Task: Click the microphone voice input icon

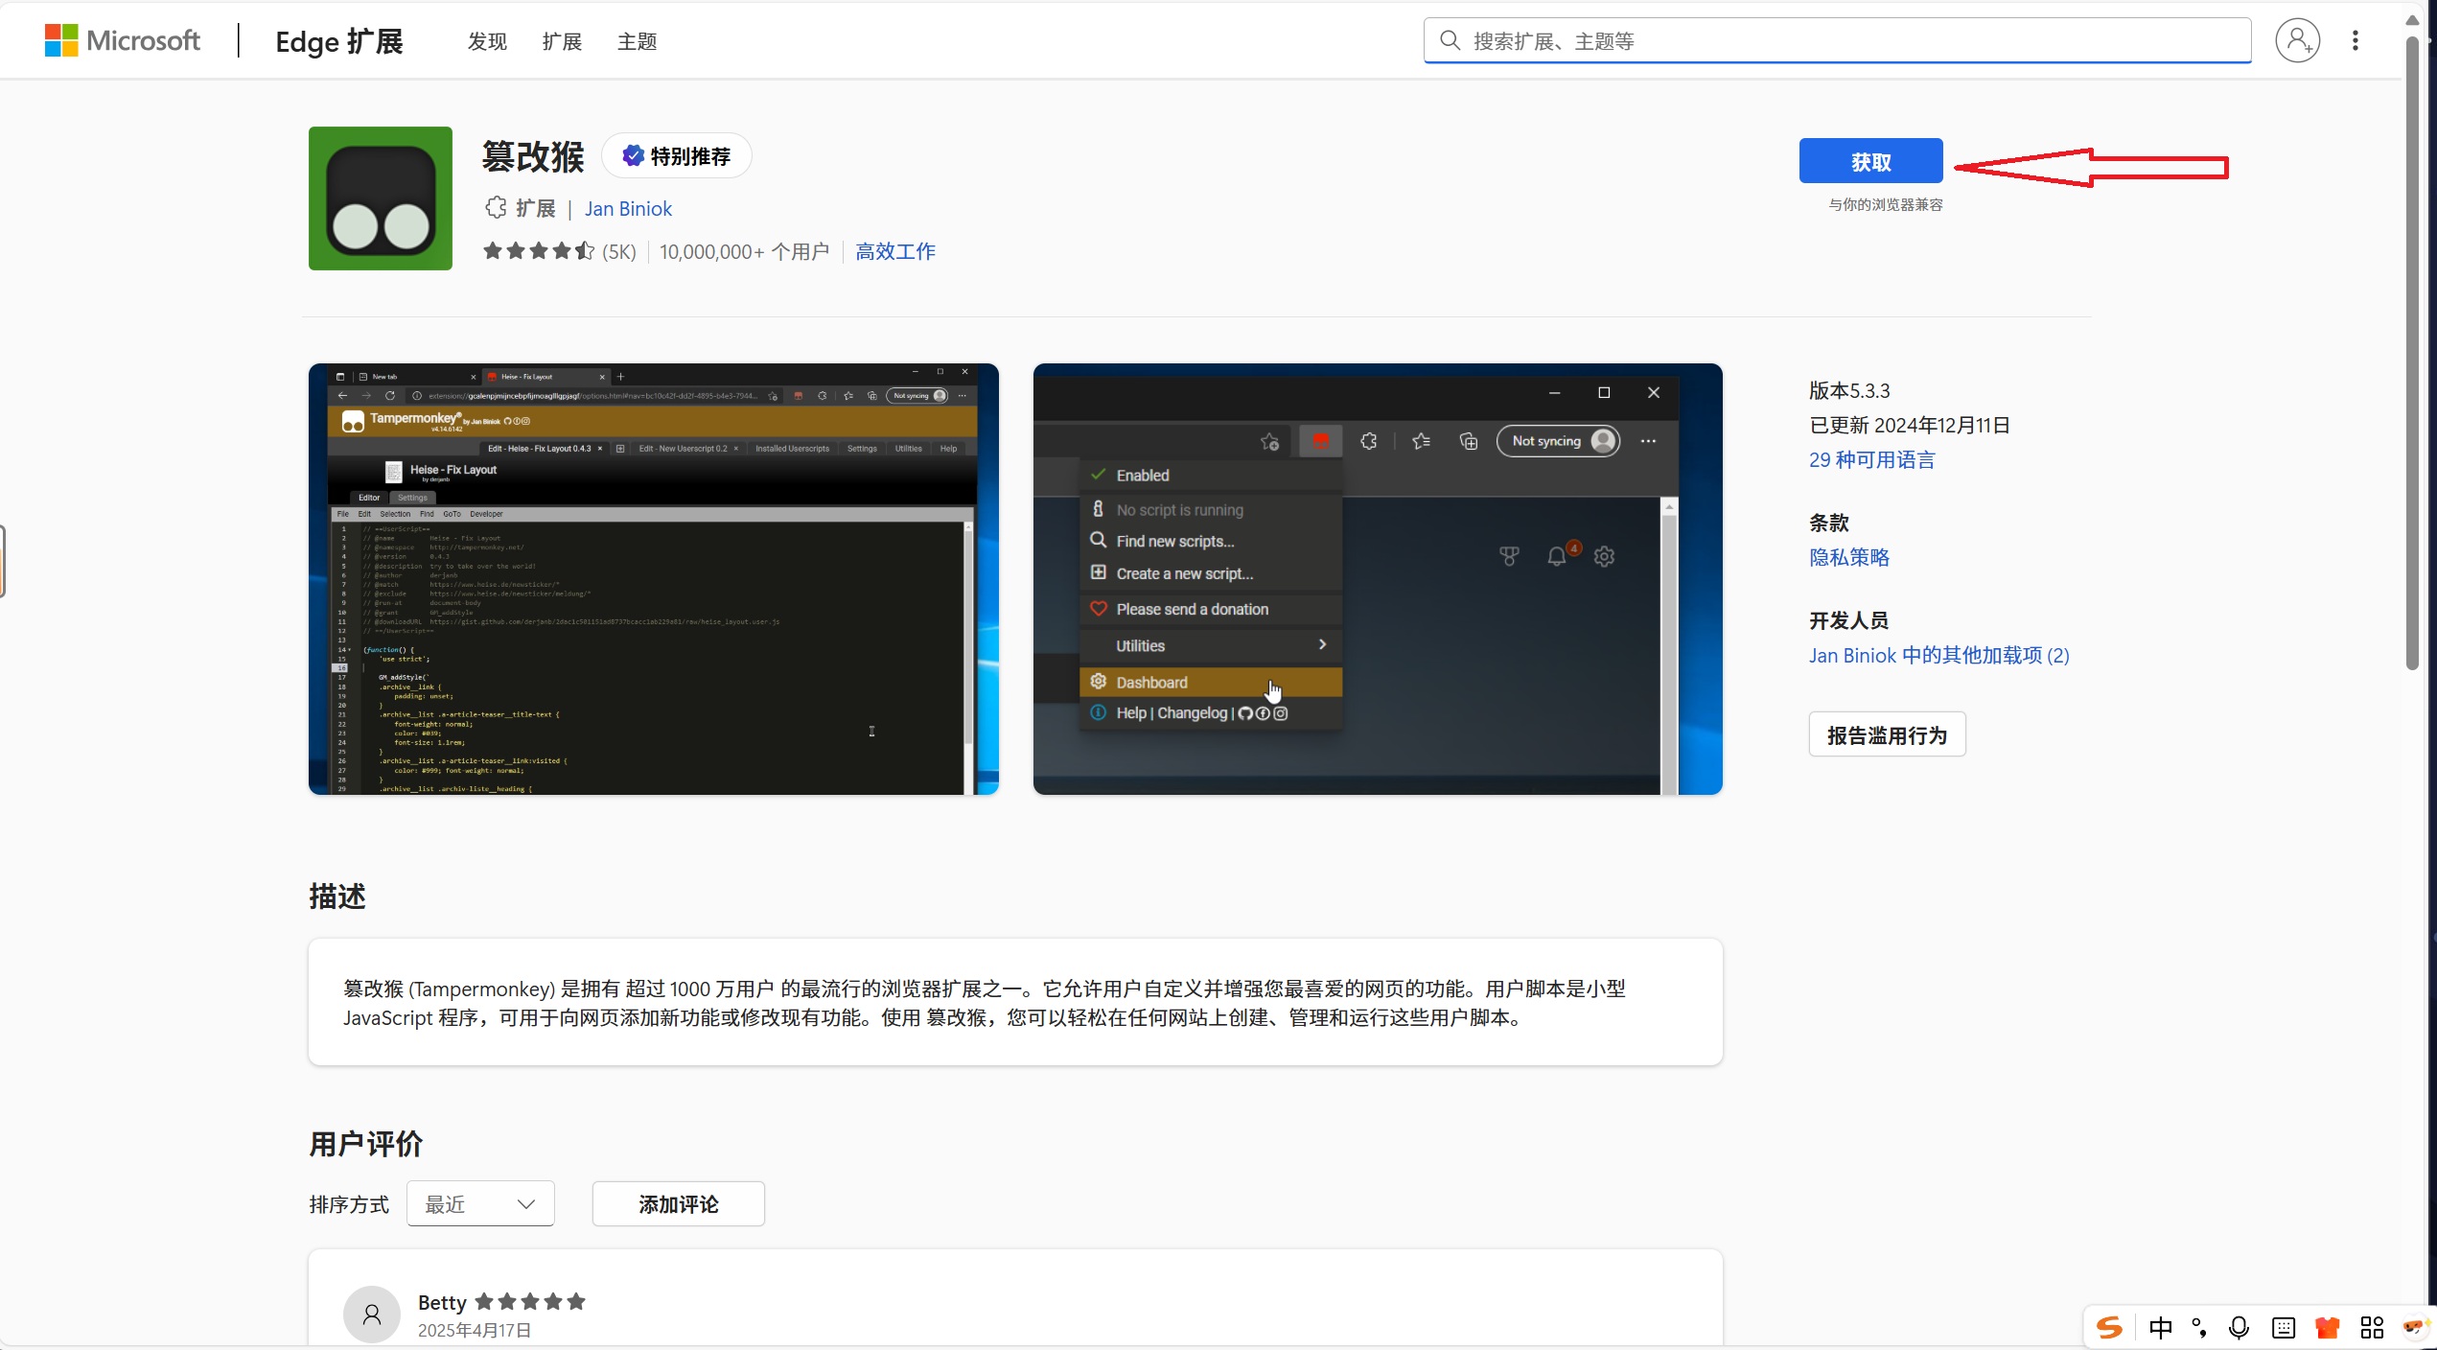Action: pyautogui.click(x=2239, y=1327)
